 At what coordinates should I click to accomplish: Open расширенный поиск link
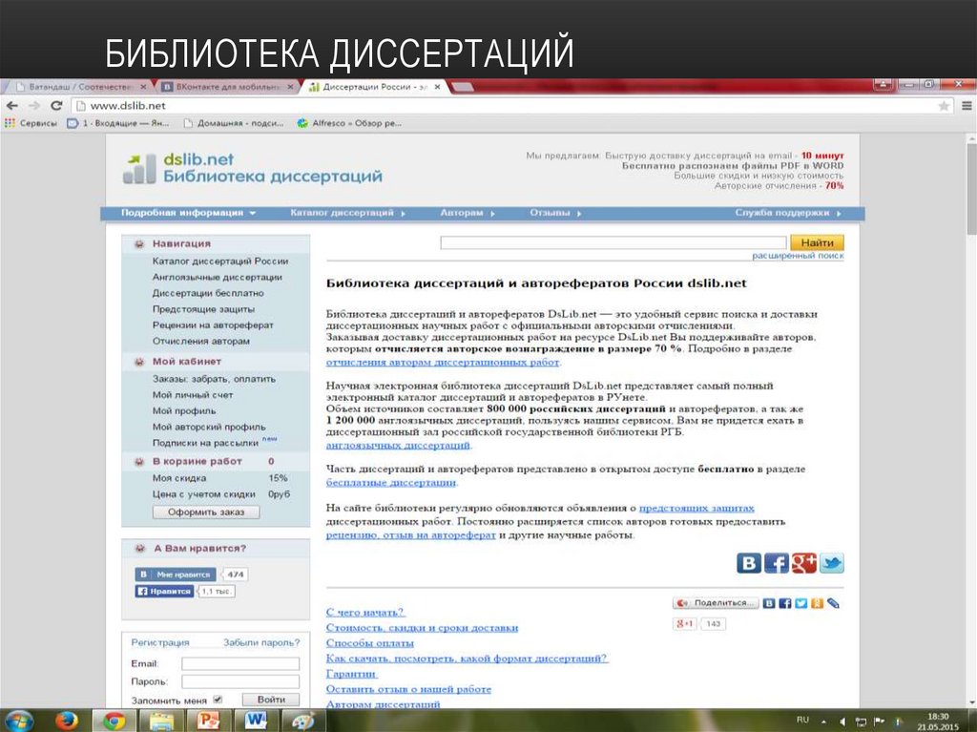pos(798,256)
